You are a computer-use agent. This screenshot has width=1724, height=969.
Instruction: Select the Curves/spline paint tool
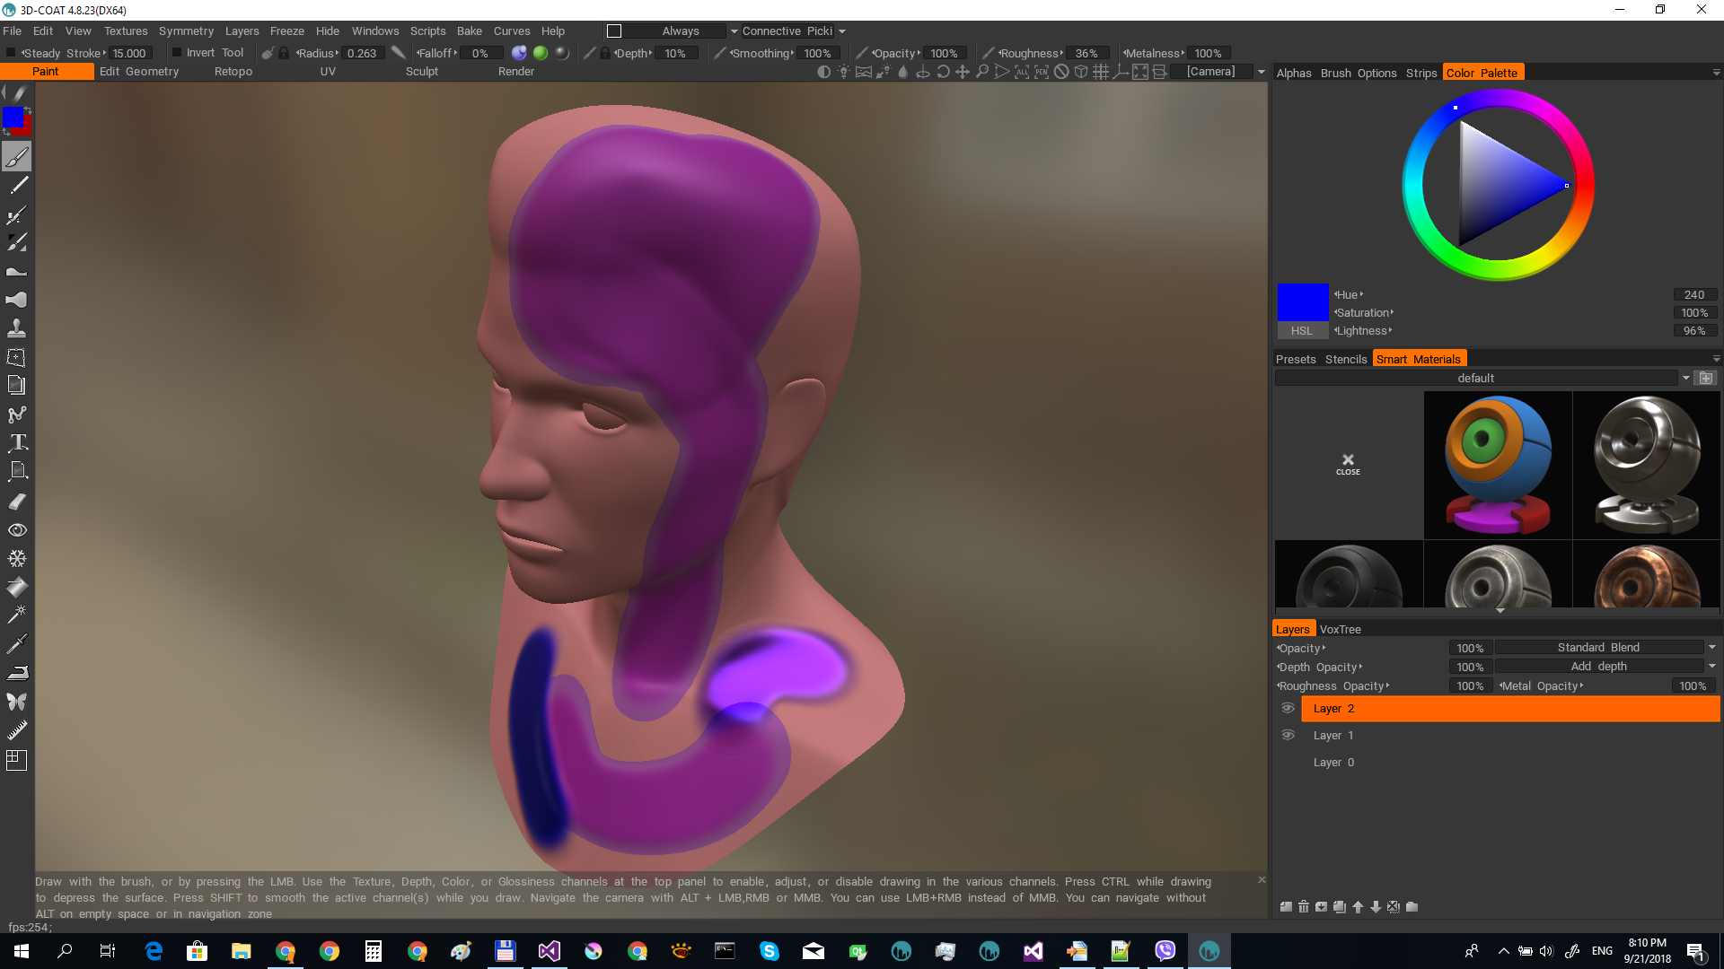click(x=17, y=415)
